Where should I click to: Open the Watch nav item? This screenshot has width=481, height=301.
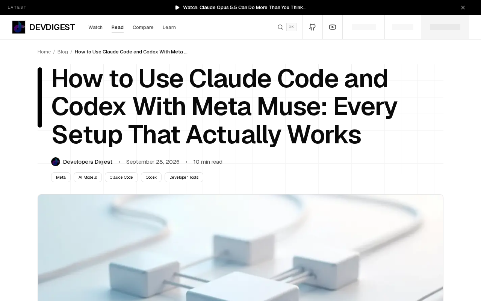95,27
